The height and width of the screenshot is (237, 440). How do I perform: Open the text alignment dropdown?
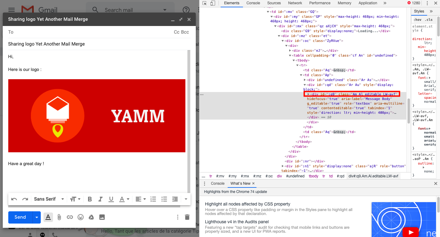[x=140, y=199]
